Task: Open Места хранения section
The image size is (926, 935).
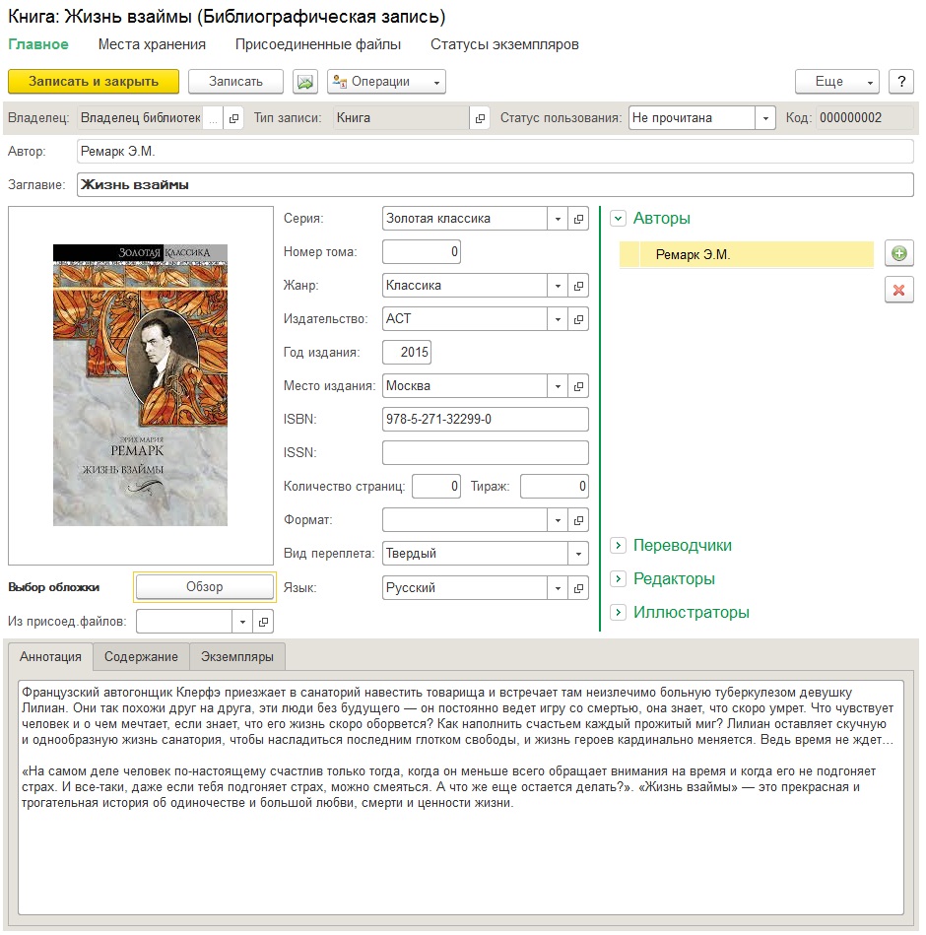Action: point(152,44)
